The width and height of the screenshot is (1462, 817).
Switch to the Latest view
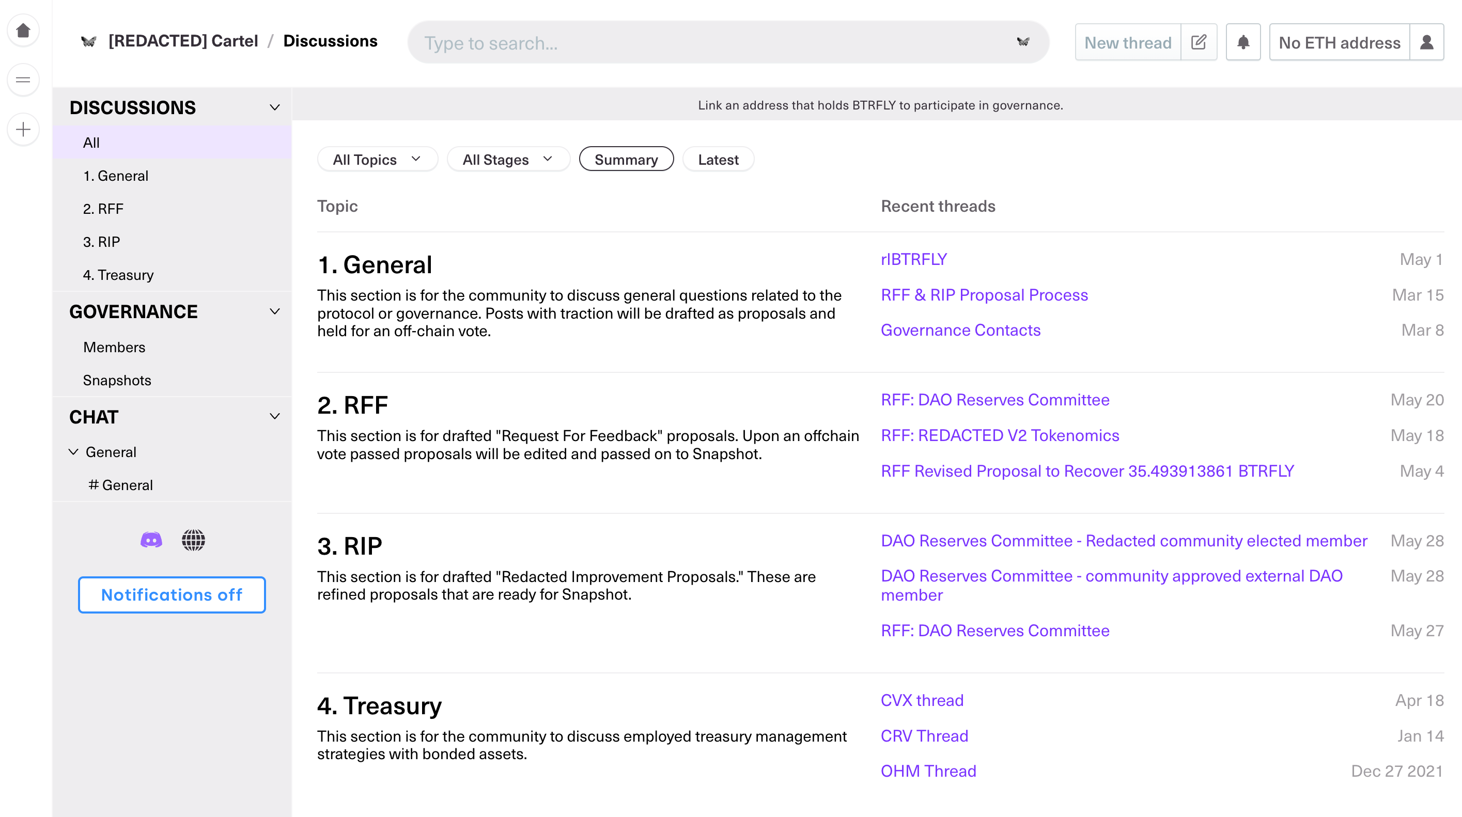click(718, 160)
